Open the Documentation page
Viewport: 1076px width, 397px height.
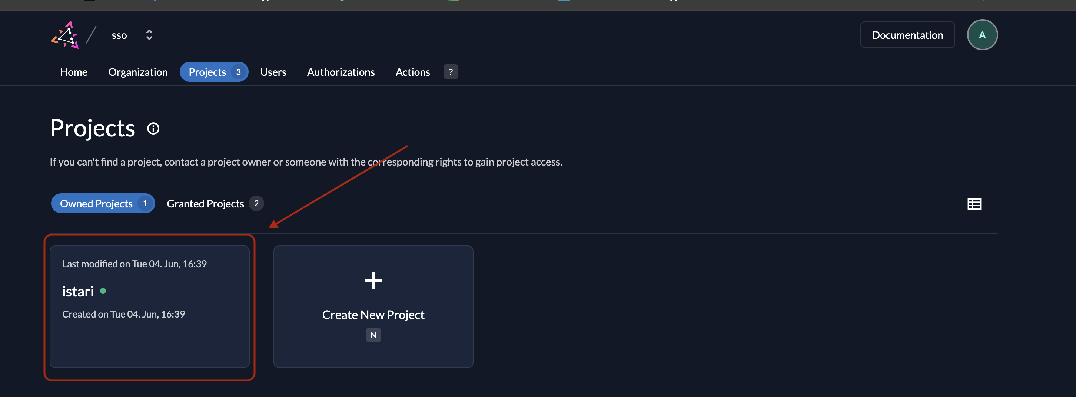(907, 35)
